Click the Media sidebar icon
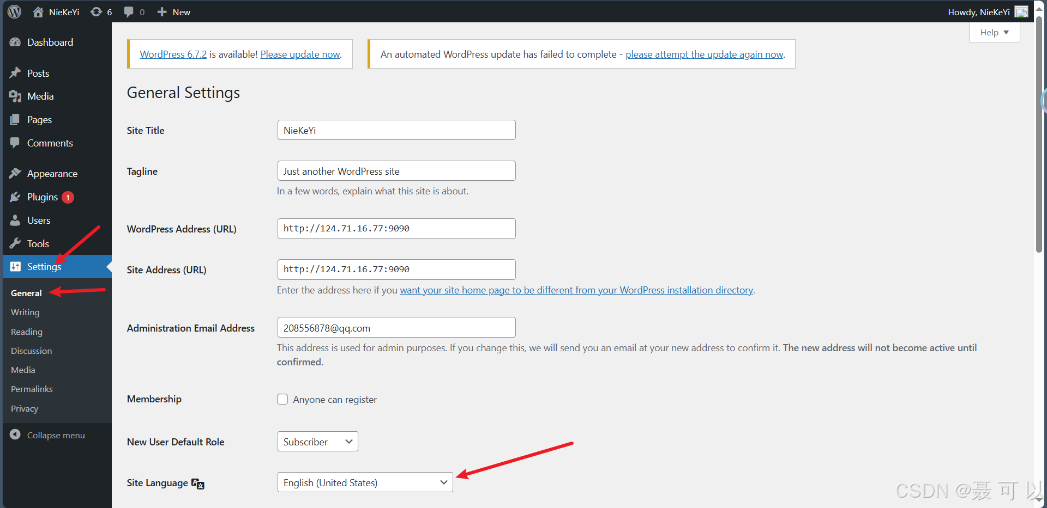The height and width of the screenshot is (508, 1047). [x=15, y=96]
